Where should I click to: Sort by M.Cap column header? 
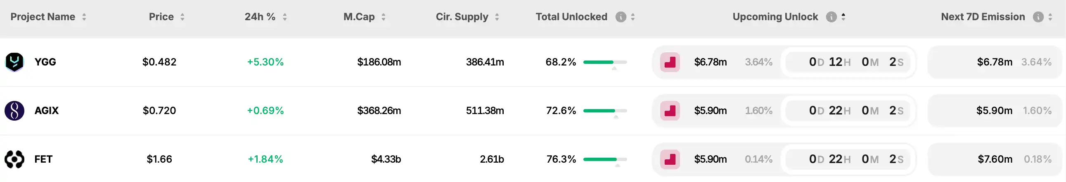[x=359, y=17]
